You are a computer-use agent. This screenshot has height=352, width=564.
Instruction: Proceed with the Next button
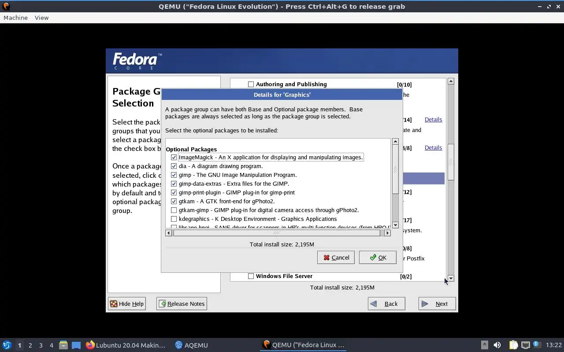click(x=437, y=304)
